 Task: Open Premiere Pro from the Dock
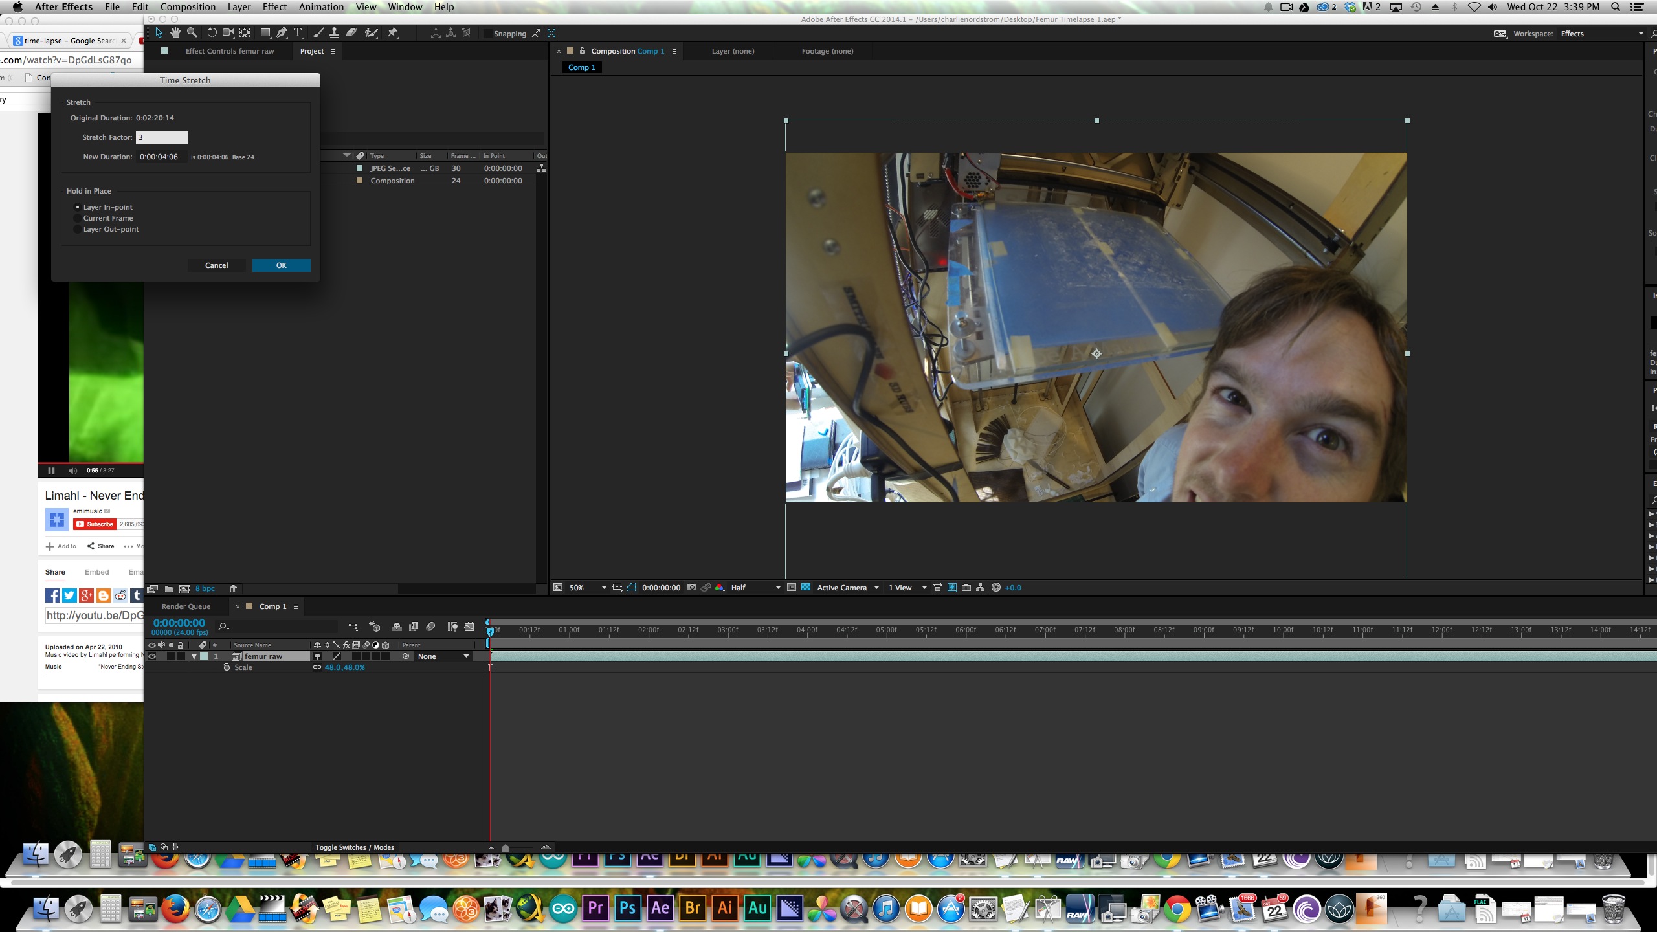[595, 908]
